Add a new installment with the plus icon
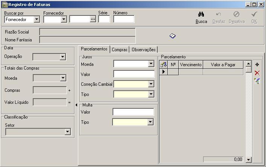266x167 pixels. [x=257, y=64]
